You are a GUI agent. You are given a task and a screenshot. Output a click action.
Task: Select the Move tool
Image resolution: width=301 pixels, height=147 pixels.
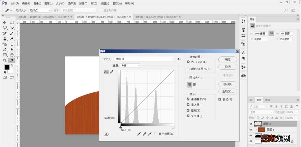pyautogui.click(x=5, y=22)
